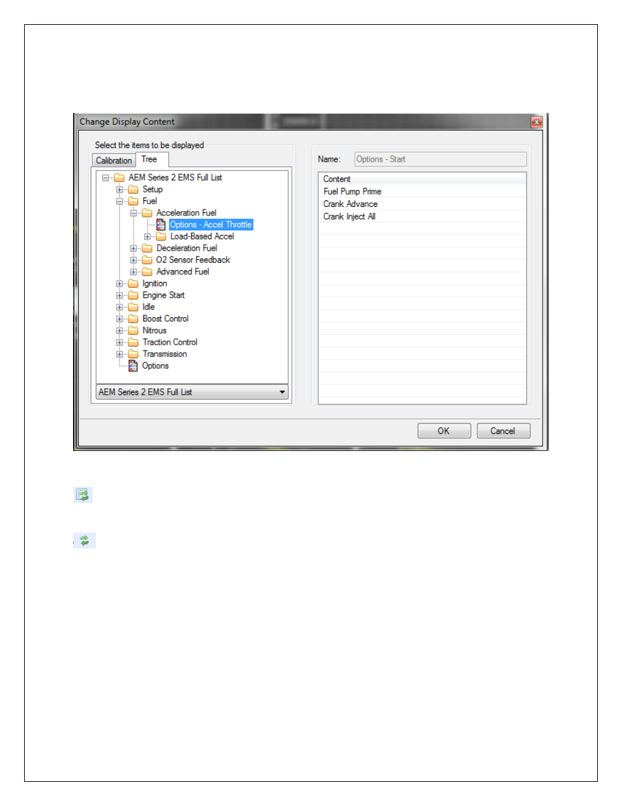Click the Boost Control folder icon

133,318
